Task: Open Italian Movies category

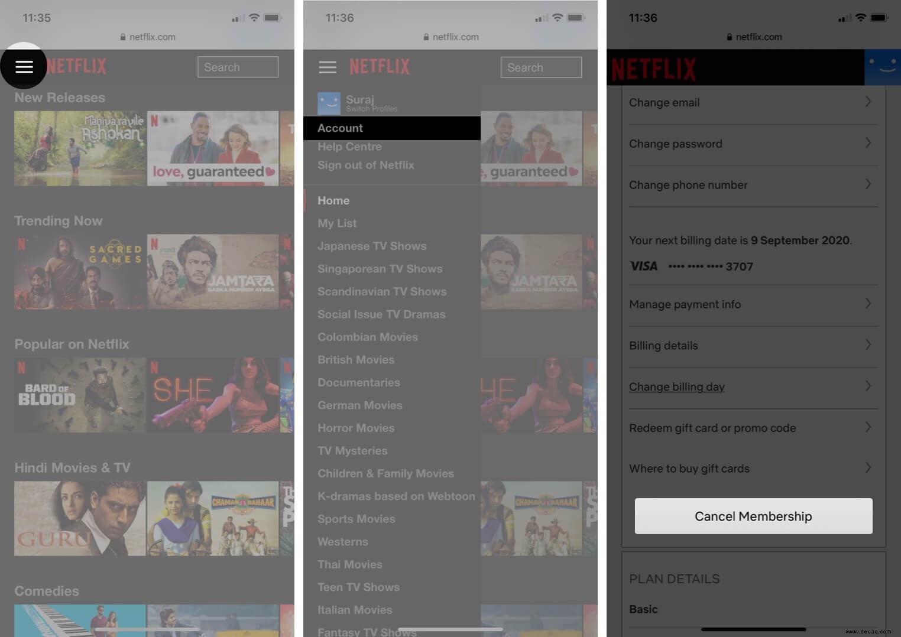Action: [355, 610]
